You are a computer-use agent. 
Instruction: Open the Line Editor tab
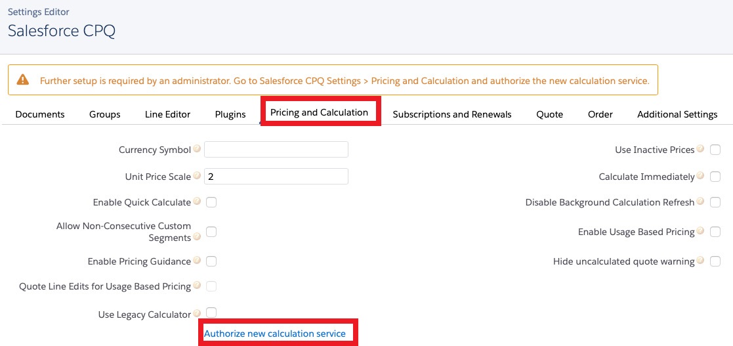coord(167,114)
